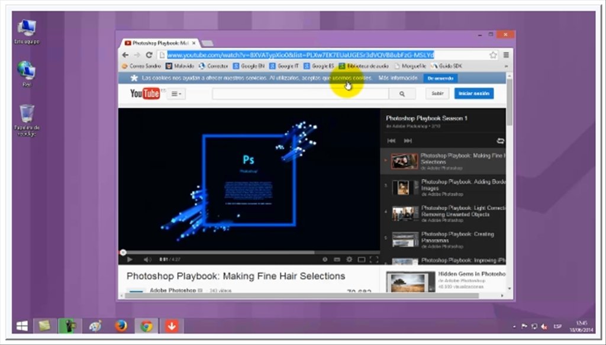The image size is (606, 345).
Task: Accept cookies with De acuerdo button
Action: 440,78
